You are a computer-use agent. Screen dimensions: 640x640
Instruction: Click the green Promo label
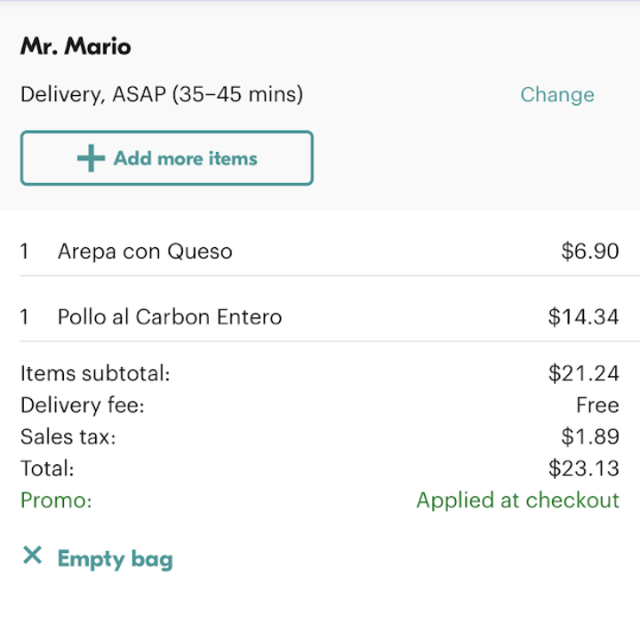click(x=56, y=500)
